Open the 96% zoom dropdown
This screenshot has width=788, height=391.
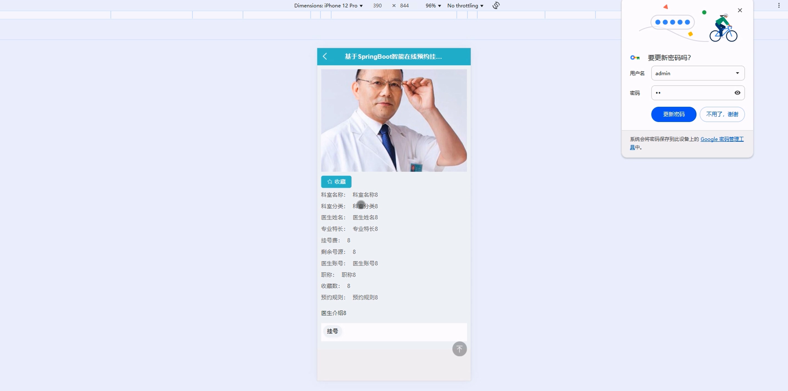(433, 5)
